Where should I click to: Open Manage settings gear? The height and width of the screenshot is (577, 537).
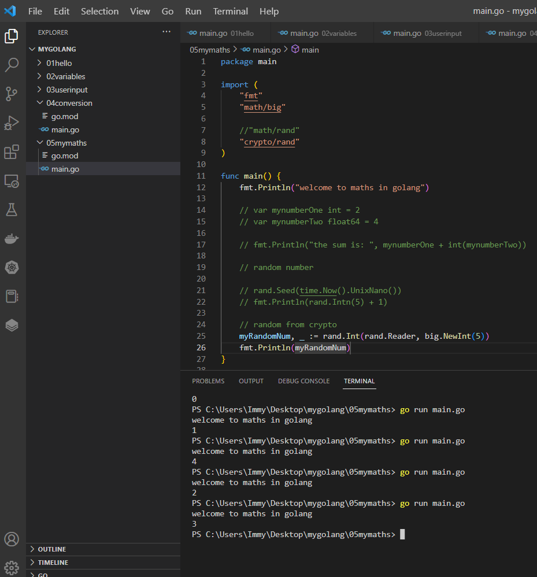pyautogui.click(x=12, y=568)
